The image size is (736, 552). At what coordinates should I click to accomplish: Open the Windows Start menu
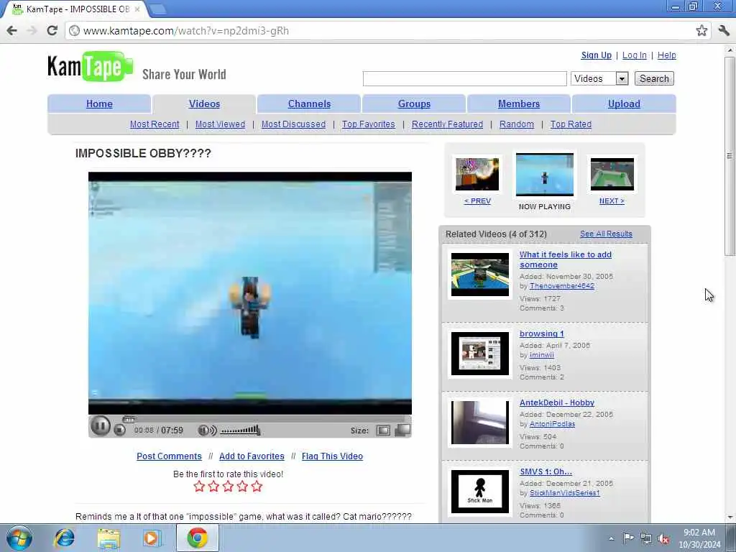[19, 538]
